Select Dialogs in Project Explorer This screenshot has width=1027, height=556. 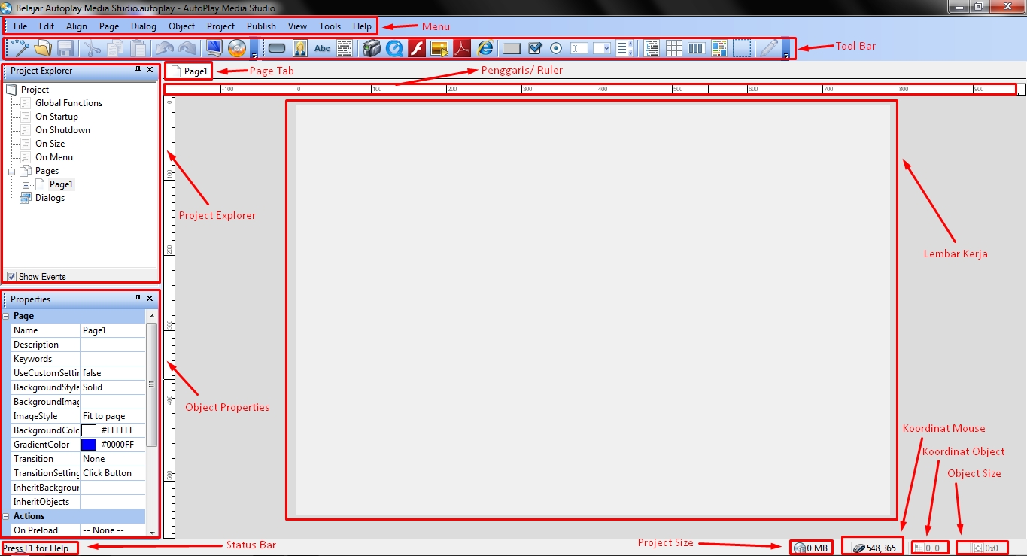(x=50, y=198)
